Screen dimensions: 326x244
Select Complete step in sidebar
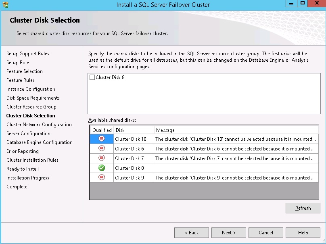[17, 187]
